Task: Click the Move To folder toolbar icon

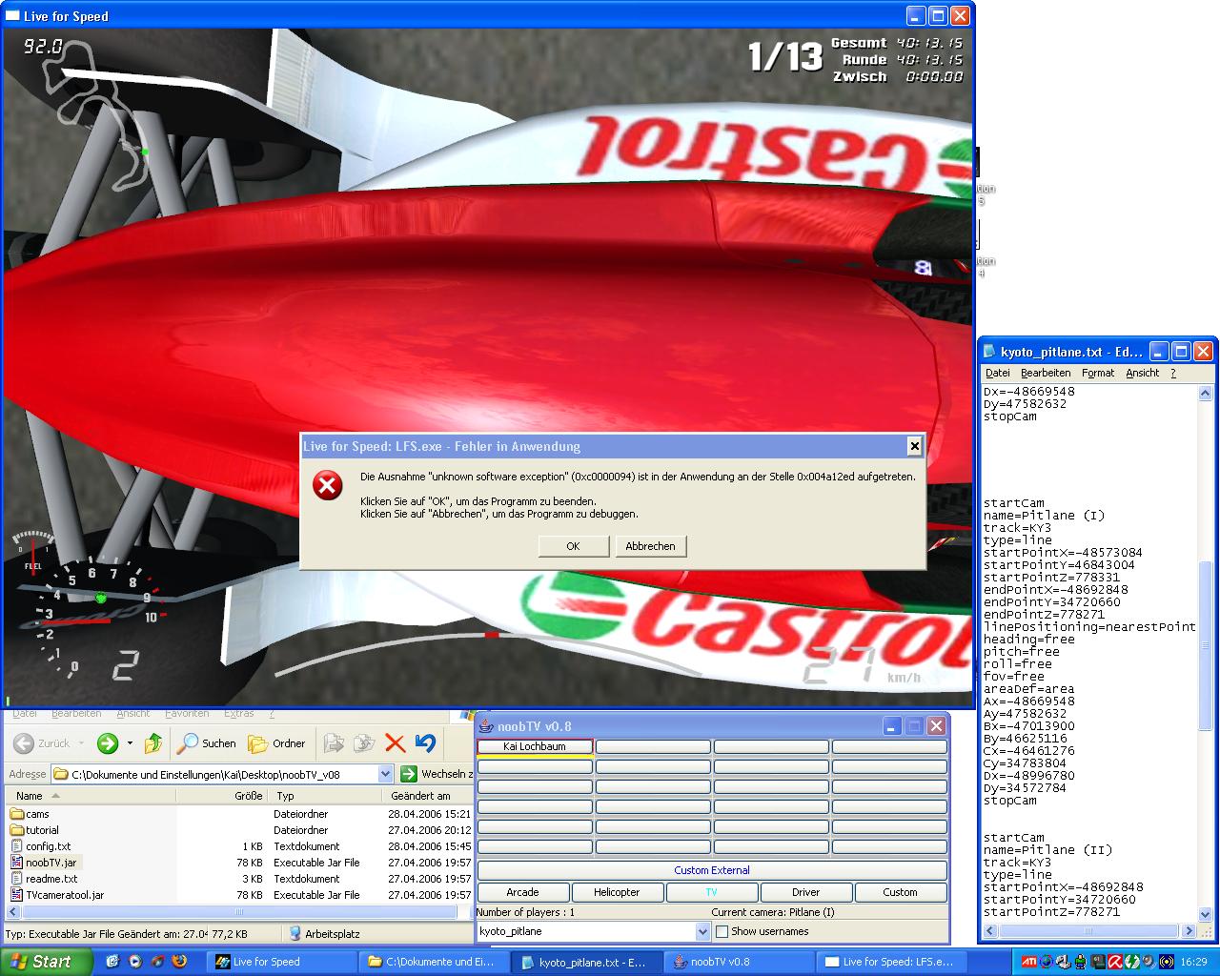Action: pos(334,743)
